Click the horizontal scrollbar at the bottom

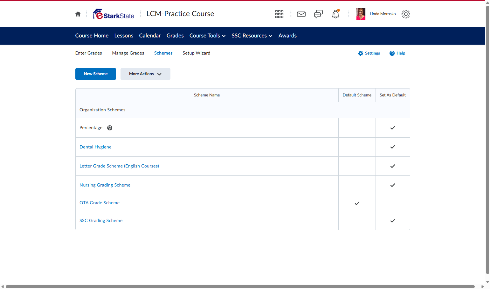coord(240,287)
